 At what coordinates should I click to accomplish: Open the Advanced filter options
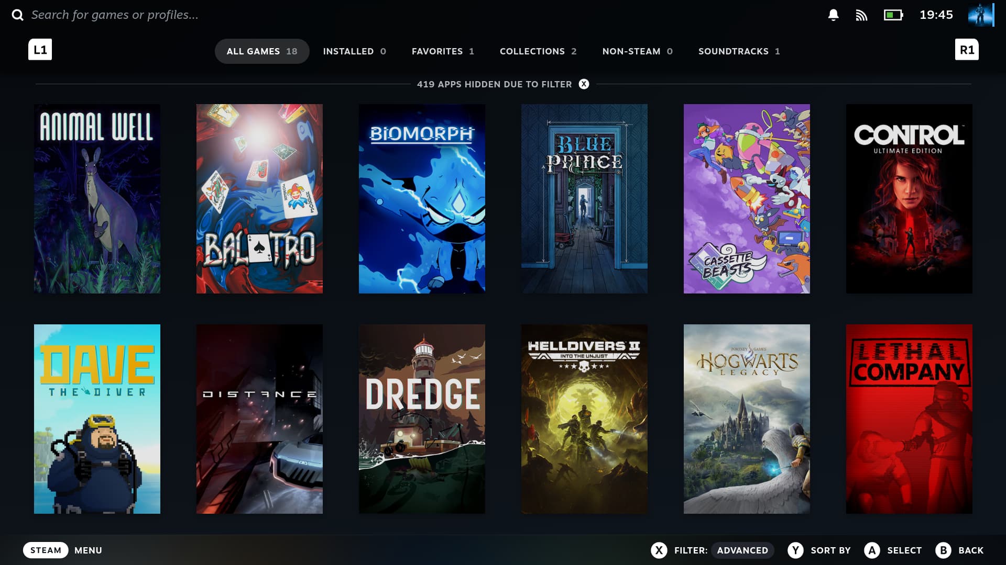pos(742,550)
